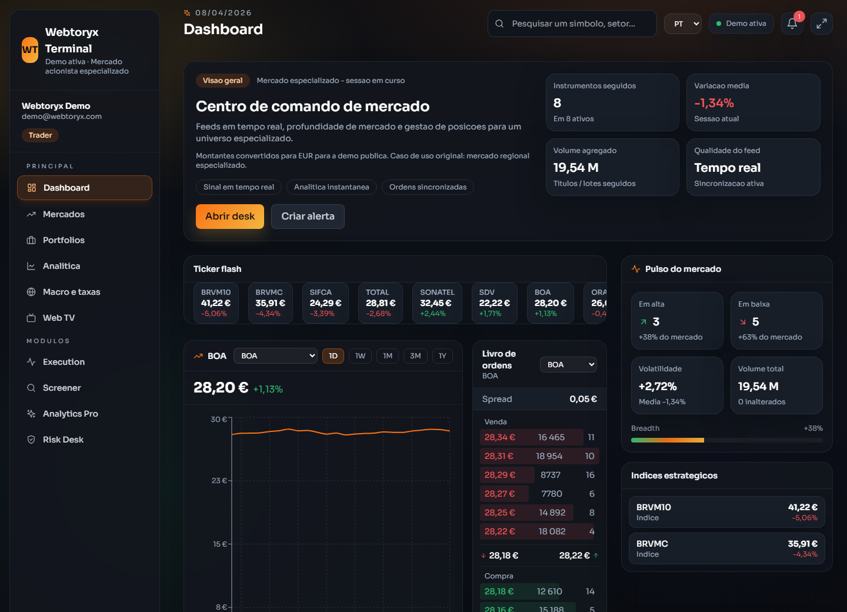Click the Analitica chart icon
The height and width of the screenshot is (612, 847).
click(31, 266)
